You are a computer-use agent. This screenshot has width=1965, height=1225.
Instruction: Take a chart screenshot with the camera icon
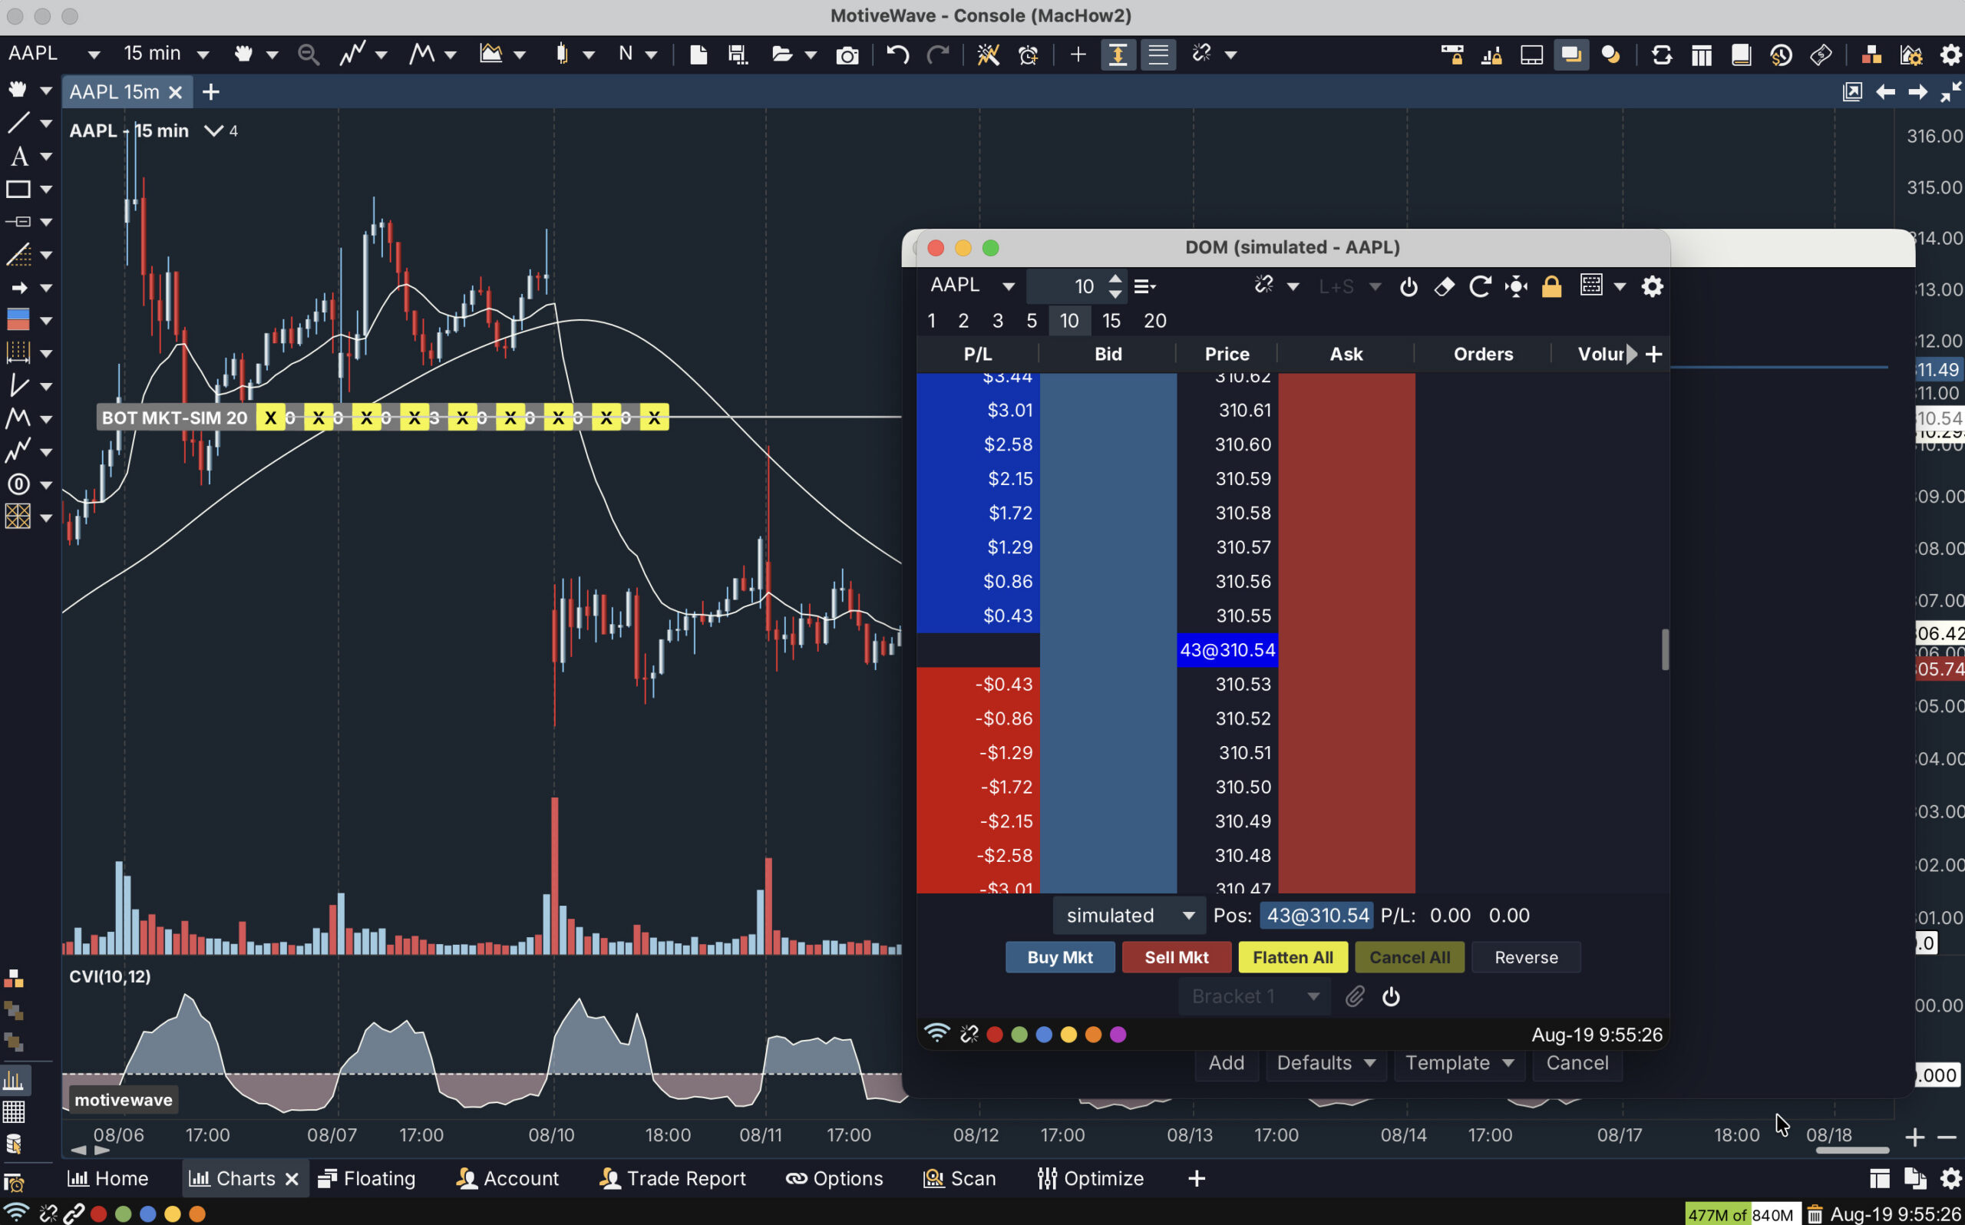(x=847, y=55)
